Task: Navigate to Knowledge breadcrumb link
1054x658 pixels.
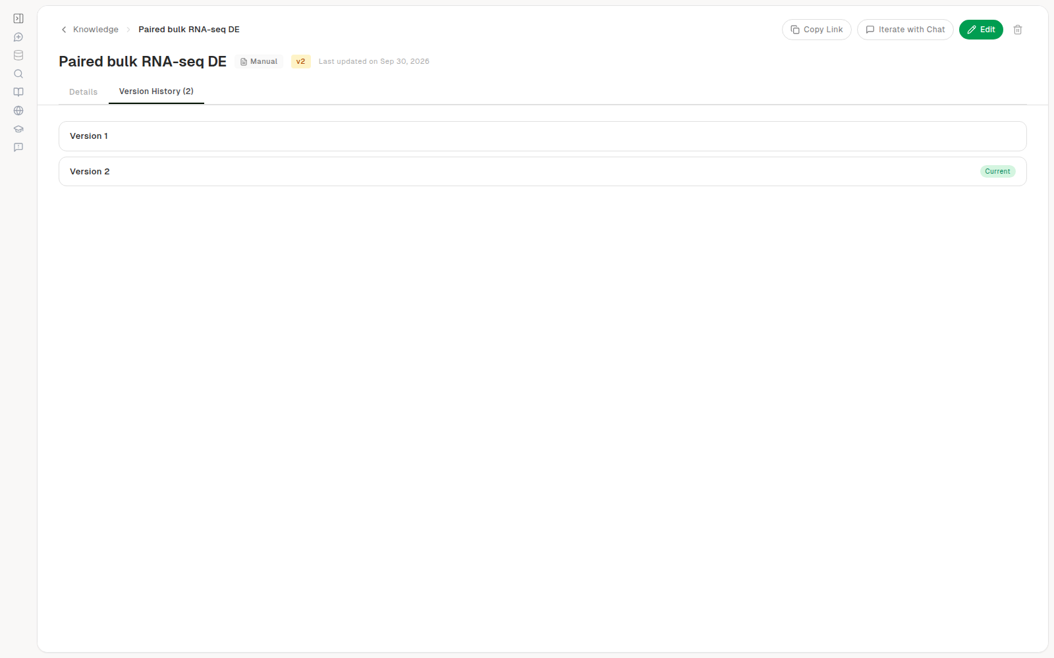Action: pos(96,30)
